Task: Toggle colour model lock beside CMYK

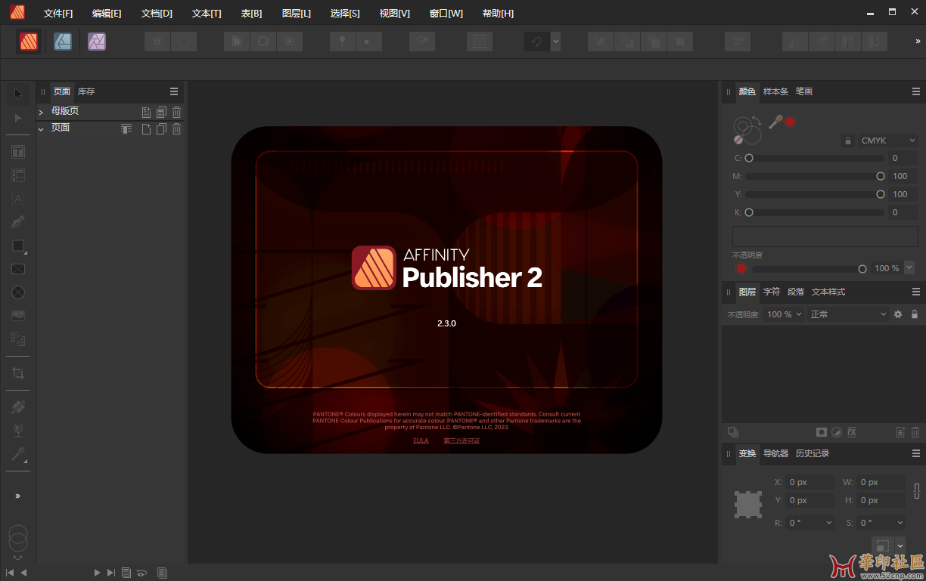Action: (848, 141)
